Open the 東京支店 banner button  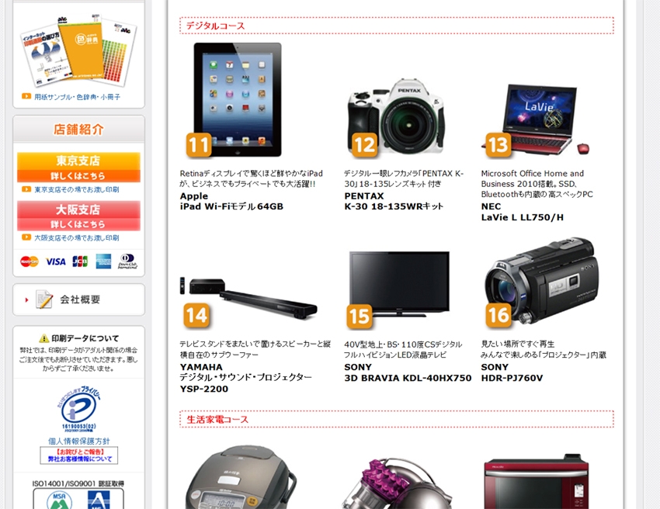coord(78,167)
